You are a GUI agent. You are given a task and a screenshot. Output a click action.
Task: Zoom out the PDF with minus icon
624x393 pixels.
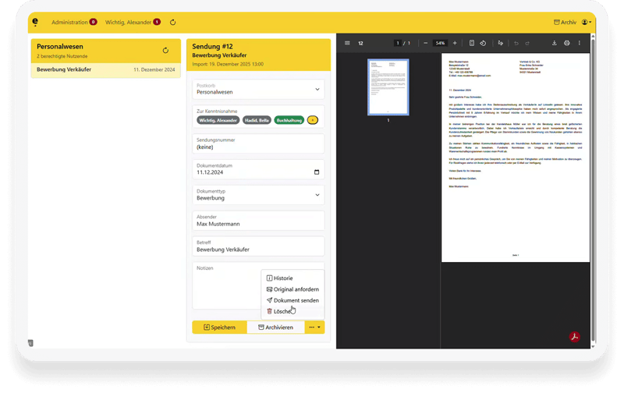pos(426,43)
